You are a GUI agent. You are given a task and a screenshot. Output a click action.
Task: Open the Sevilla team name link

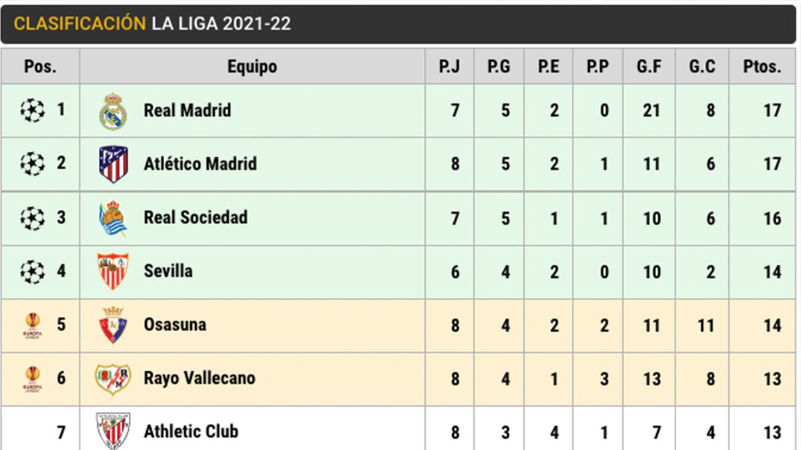[x=168, y=271]
